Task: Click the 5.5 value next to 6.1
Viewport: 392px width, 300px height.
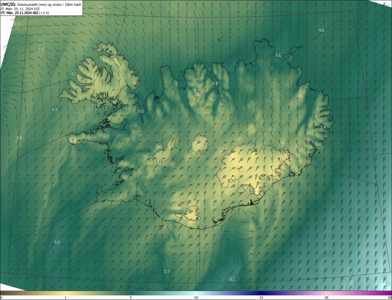Action: click(x=167, y=271)
